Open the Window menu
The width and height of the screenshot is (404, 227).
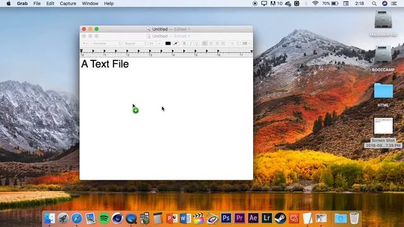90,4
